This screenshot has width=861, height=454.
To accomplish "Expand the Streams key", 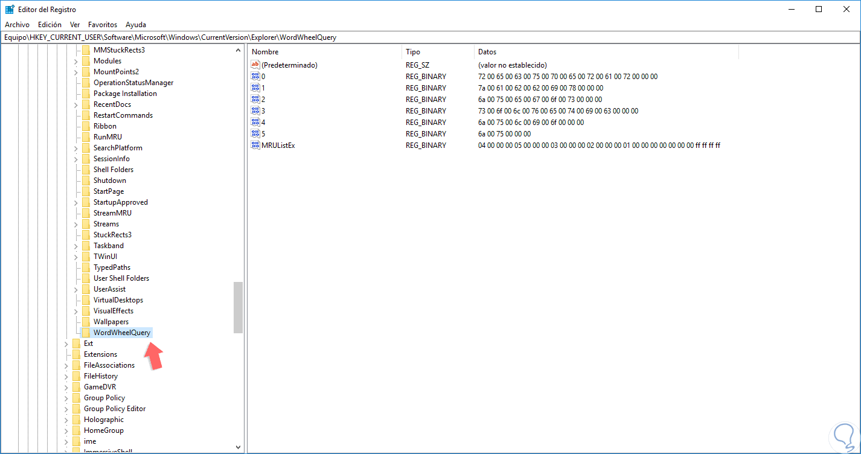I will coord(76,224).
